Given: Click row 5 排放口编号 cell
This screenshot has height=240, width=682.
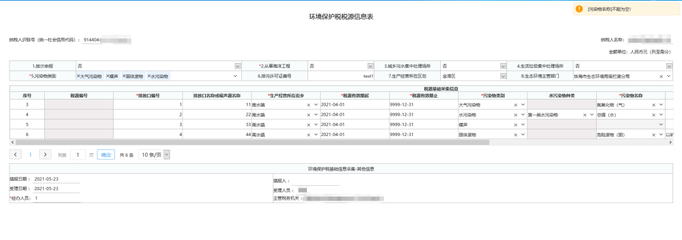Looking at the screenshot, I should pyautogui.click(x=148, y=125).
